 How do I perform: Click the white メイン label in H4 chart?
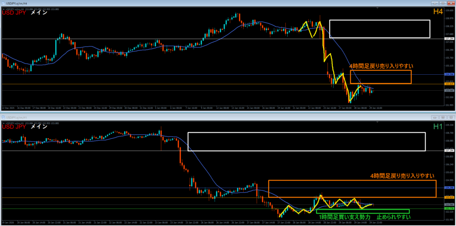pos(39,13)
